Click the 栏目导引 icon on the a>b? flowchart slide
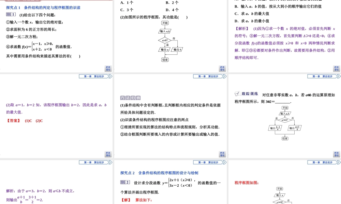Screen dimensions: 341x204 pos(222,68)
